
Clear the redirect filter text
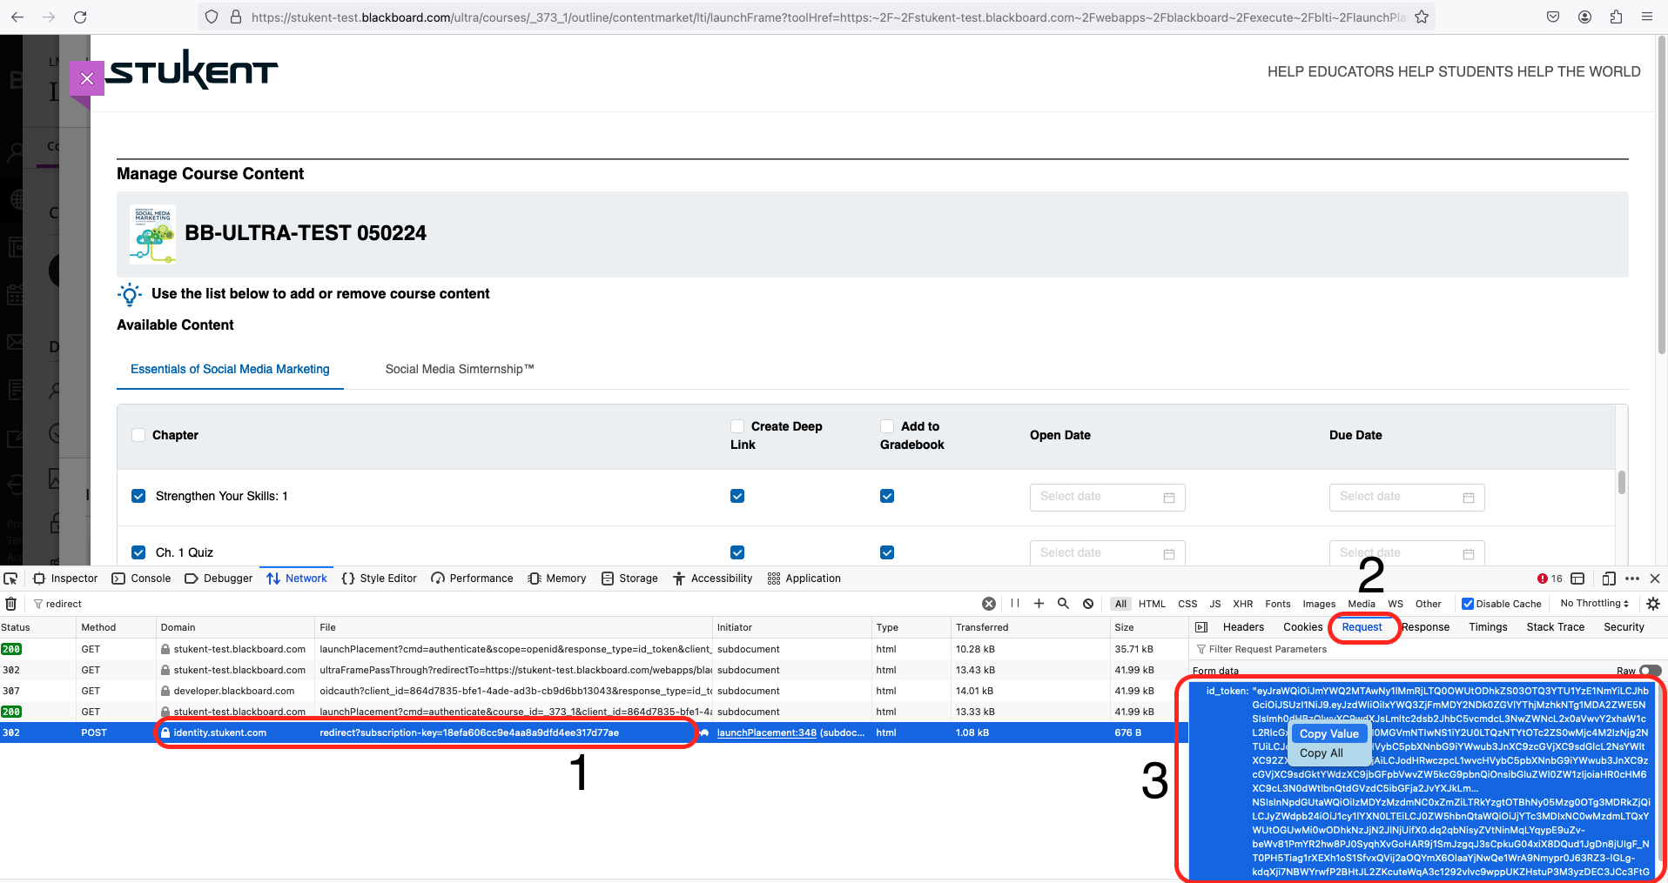coord(989,604)
